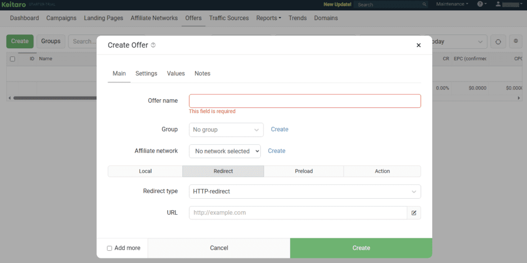Open the Affiliate network dropdown
Screen dimensions: 527x263
225,151
